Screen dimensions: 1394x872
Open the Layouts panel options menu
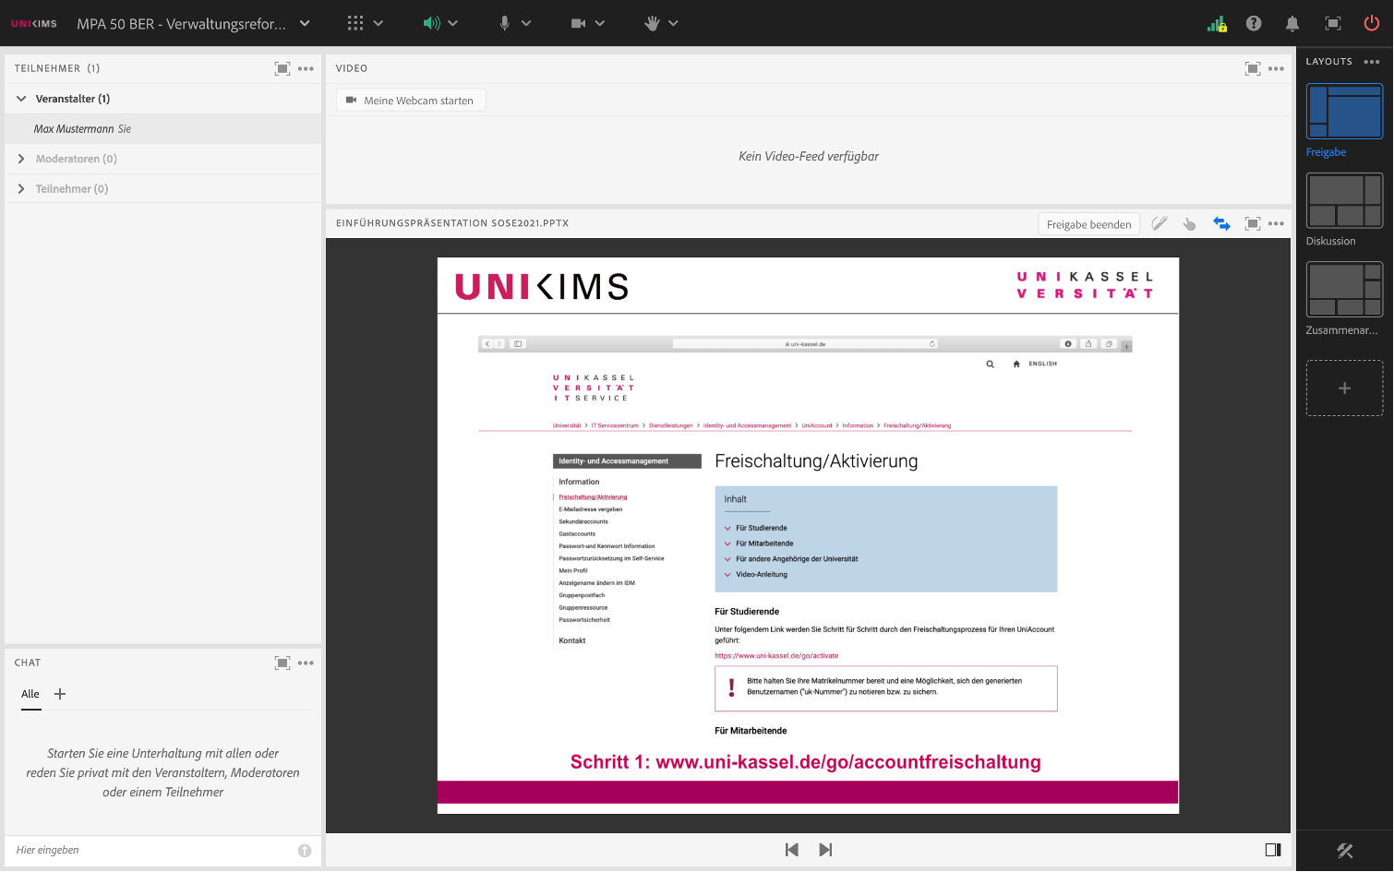coord(1372,62)
